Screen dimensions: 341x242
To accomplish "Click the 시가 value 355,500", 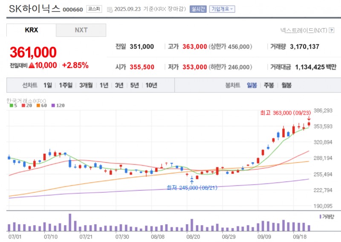I will [x=142, y=67].
